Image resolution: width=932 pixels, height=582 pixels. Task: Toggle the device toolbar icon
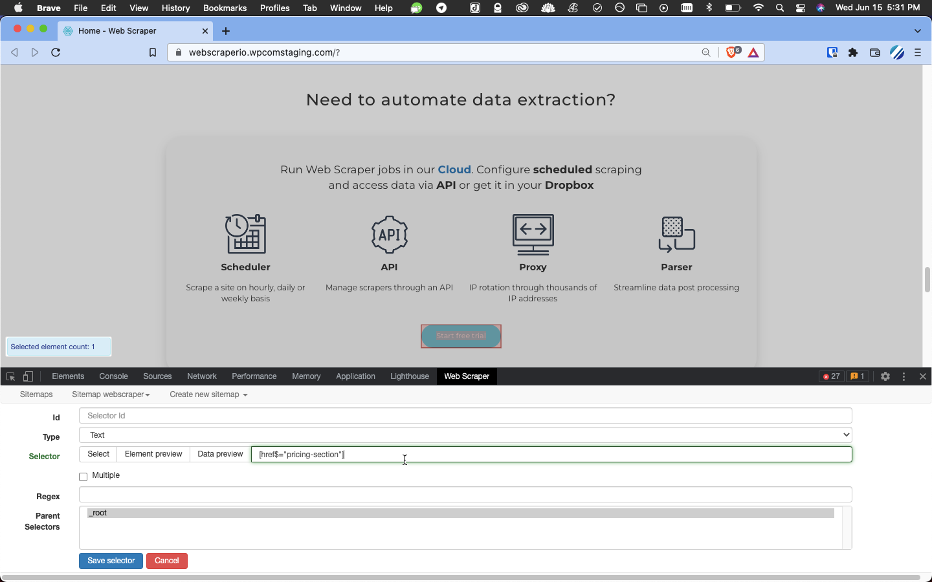click(28, 376)
